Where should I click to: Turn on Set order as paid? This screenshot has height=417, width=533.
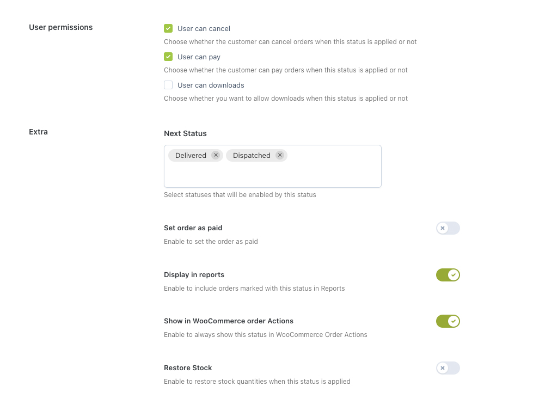448,228
